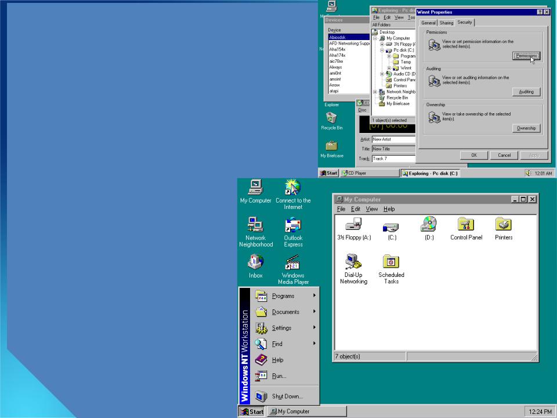
Task: Select Abiosdsk in the Devices list
Action: point(349,37)
